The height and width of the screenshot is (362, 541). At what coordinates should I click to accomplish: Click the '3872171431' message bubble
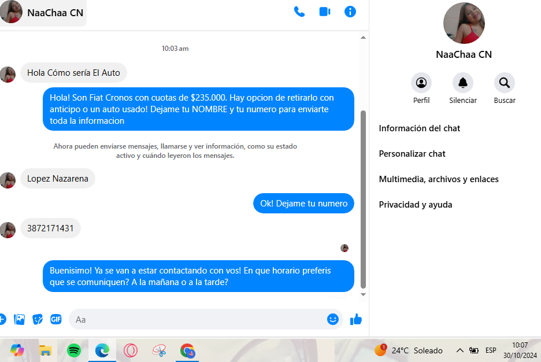click(x=50, y=228)
